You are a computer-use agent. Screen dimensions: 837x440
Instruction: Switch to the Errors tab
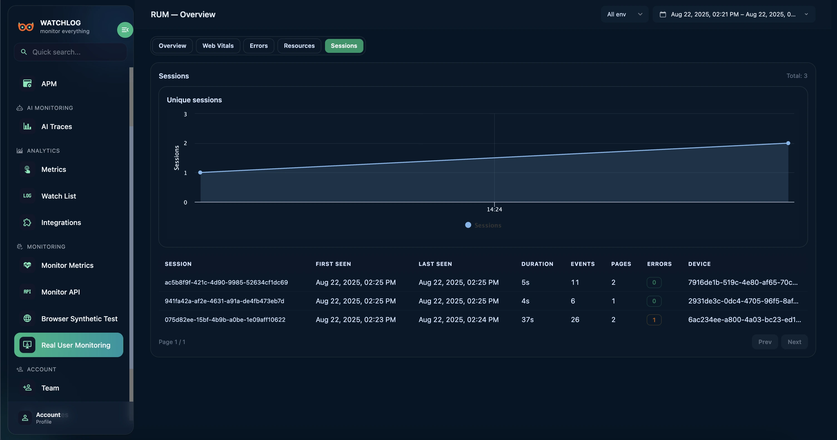(x=258, y=46)
